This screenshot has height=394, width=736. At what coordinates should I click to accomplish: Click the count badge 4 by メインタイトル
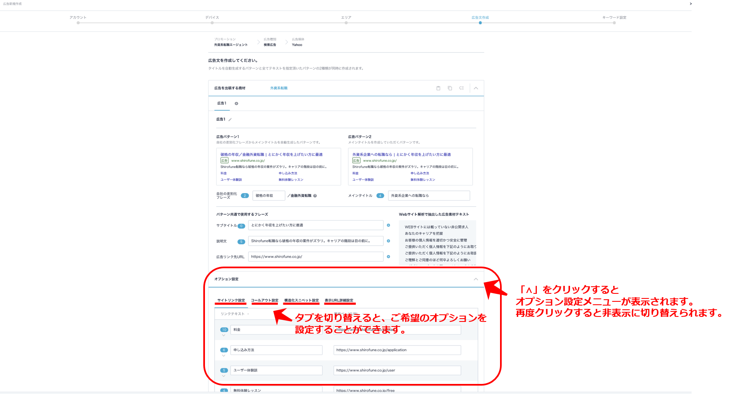click(x=380, y=196)
